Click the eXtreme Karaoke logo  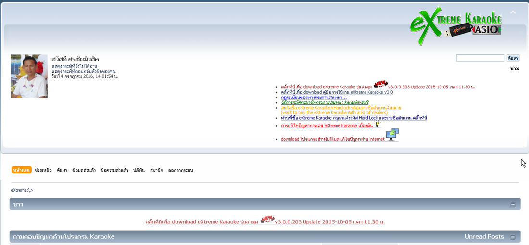click(455, 25)
